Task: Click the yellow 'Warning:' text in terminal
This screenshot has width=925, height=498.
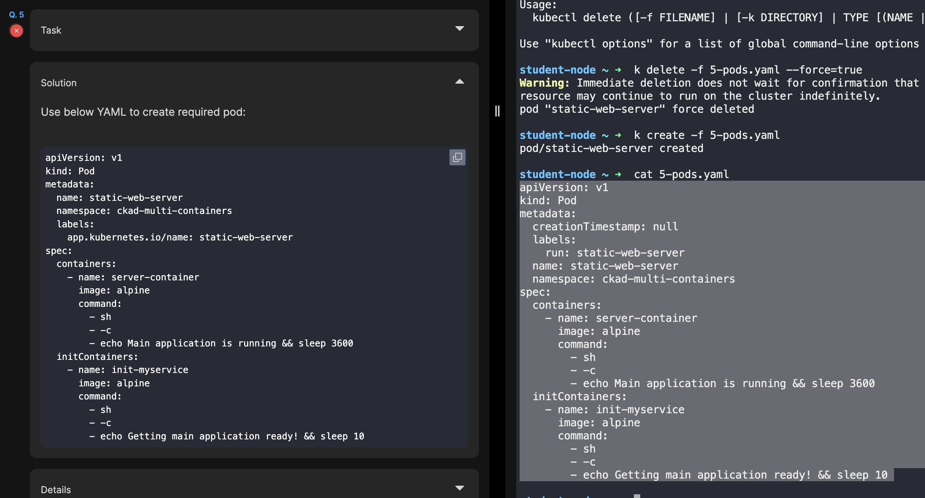Action: 545,83
